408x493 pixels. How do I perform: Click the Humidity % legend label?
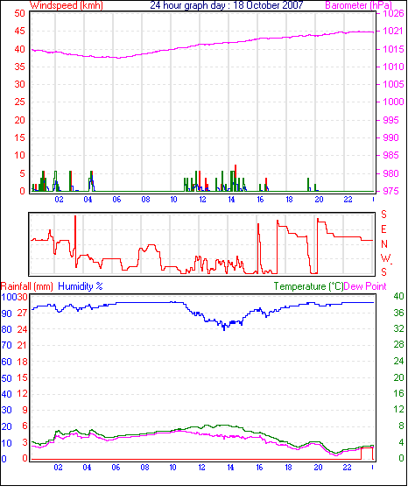[x=81, y=286]
